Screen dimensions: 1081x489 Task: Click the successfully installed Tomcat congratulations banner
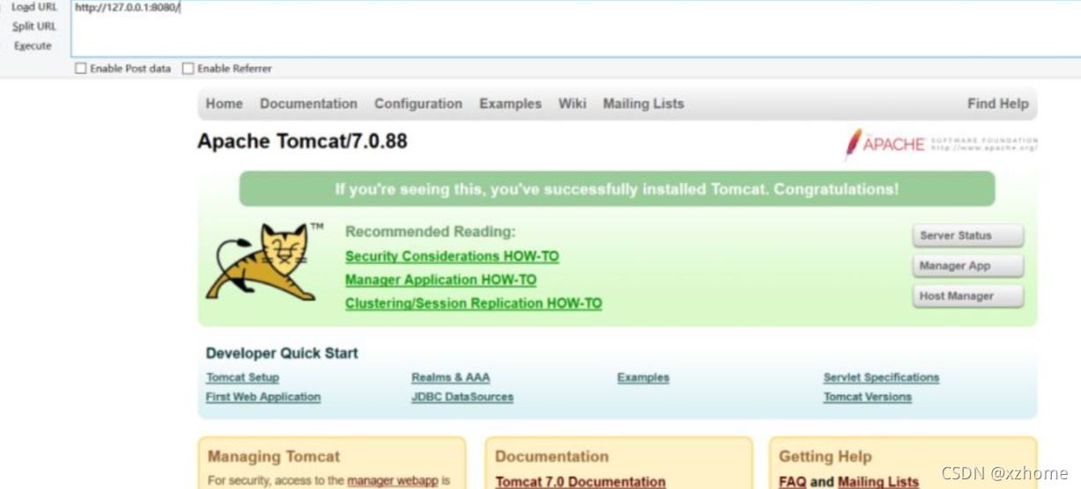(617, 189)
